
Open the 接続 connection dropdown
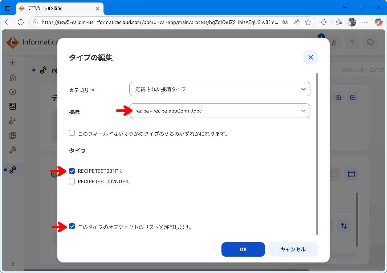tap(220, 111)
